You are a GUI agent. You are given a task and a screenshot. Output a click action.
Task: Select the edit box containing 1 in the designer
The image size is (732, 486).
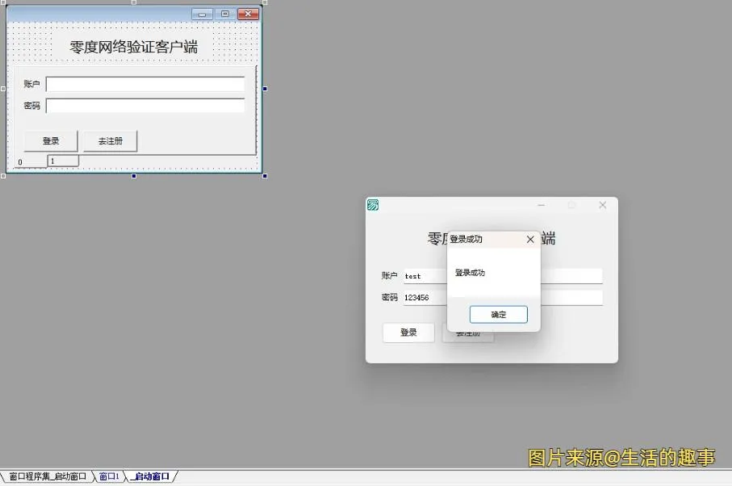pyautogui.click(x=65, y=161)
